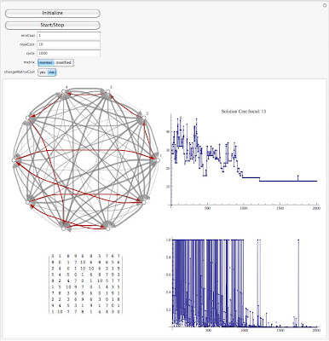Screen dimensions: 329x341
Task: Set changeMatrixCost to yes
Action: point(43,72)
